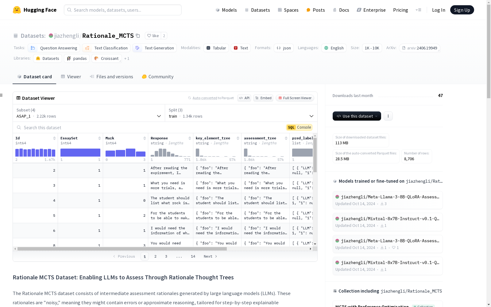Switch to the Viewer tab
Viewport: 491px width, 307px height.
(x=71, y=77)
